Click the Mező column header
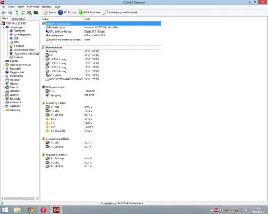The width and height of the screenshot is (268, 214). (x=46, y=19)
